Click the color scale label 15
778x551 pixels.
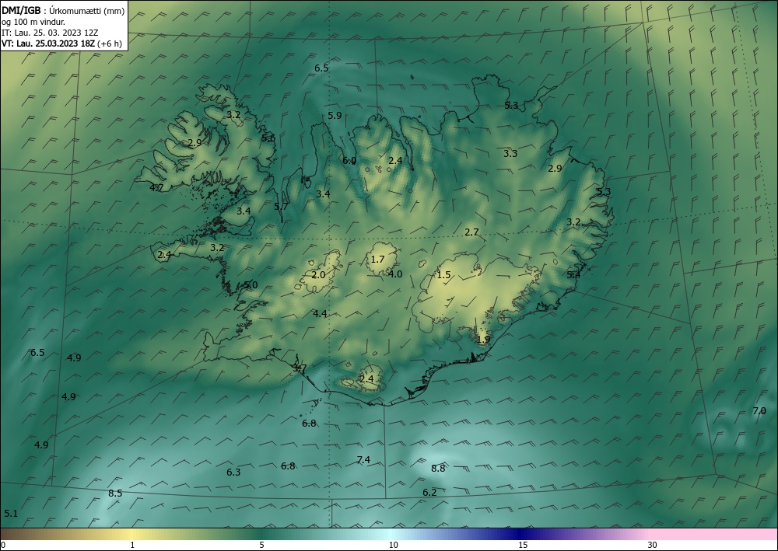pos(523,545)
